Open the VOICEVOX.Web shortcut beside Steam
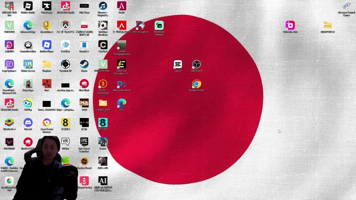This screenshot has height=200, width=356. click(103, 64)
